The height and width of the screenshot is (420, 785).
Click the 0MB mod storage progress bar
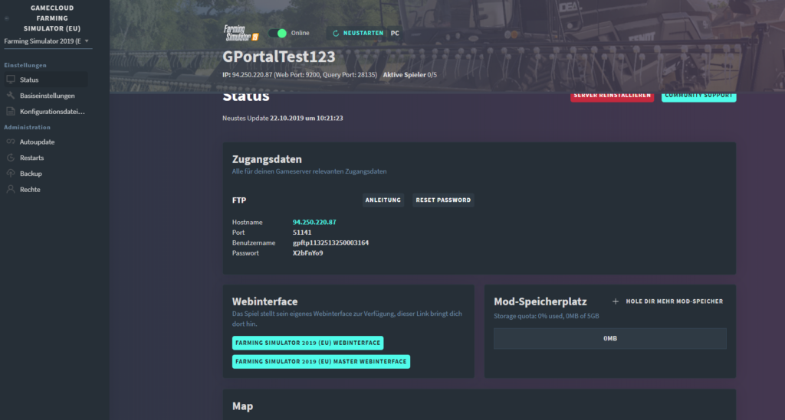tap(609, 339)
